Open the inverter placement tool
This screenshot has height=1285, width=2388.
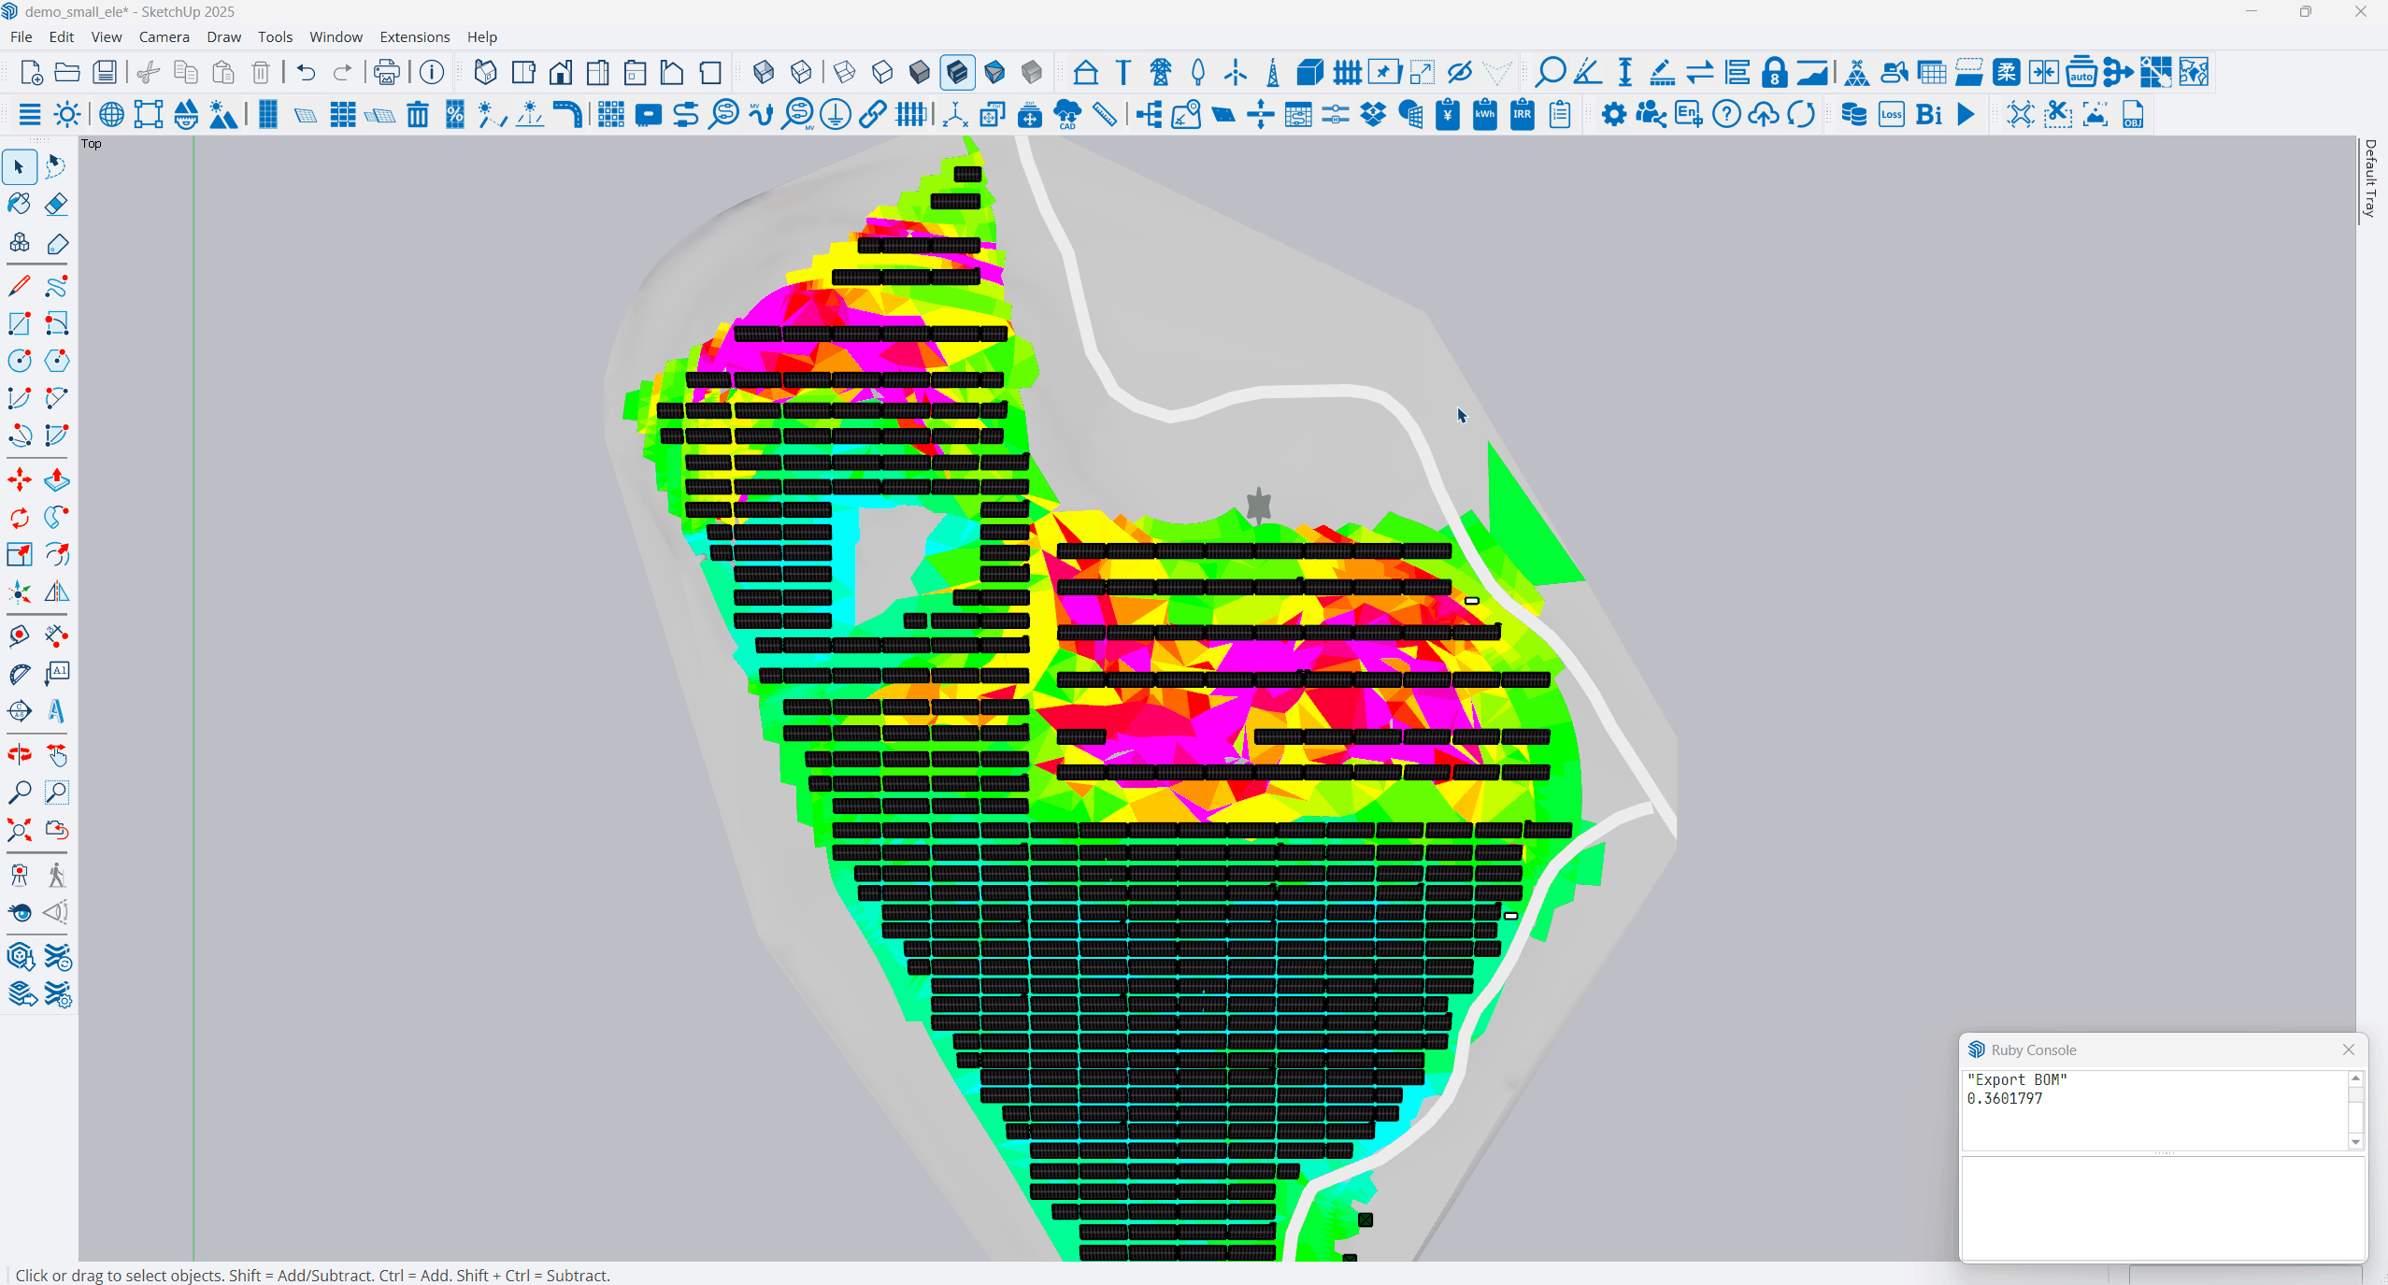coord(648,115)
